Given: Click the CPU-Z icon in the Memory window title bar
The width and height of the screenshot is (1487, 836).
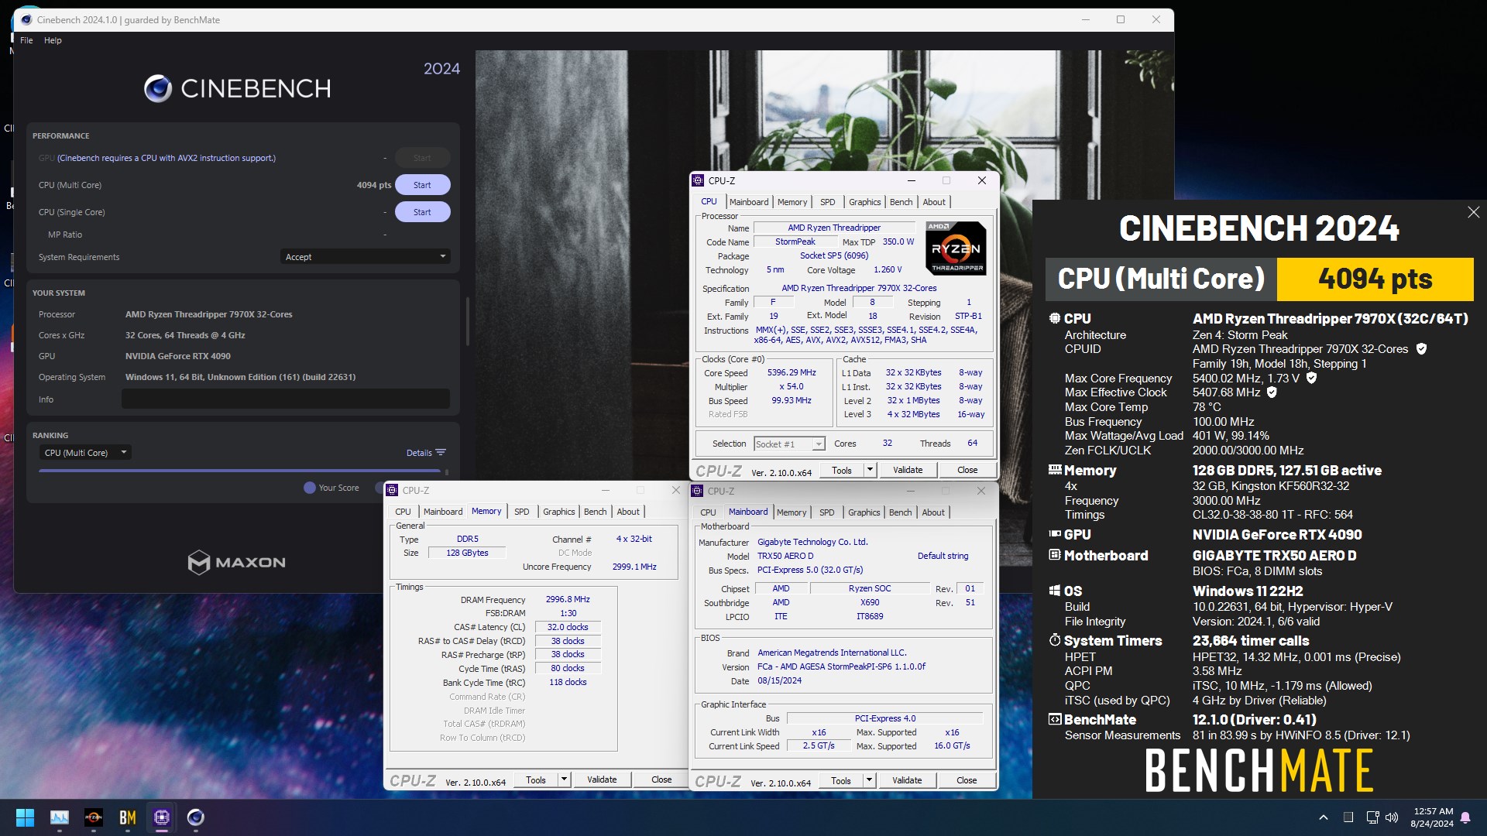Looking at the screenshot, I should [392, 490].
